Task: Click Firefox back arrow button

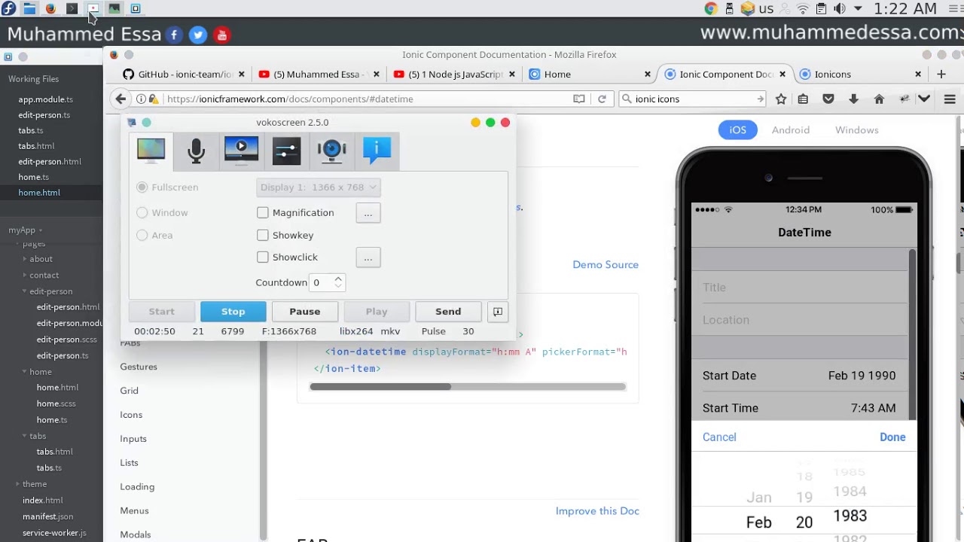Action: [x=120, y=99]
